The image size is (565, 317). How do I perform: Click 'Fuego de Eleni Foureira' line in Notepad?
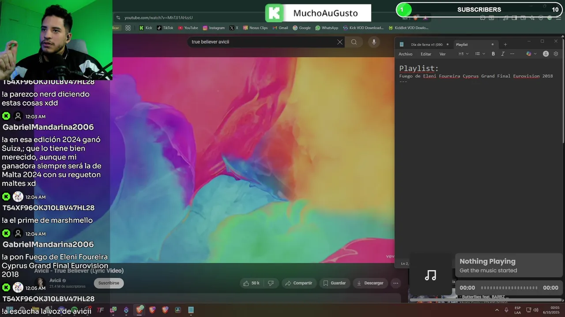tap(476, 76)
